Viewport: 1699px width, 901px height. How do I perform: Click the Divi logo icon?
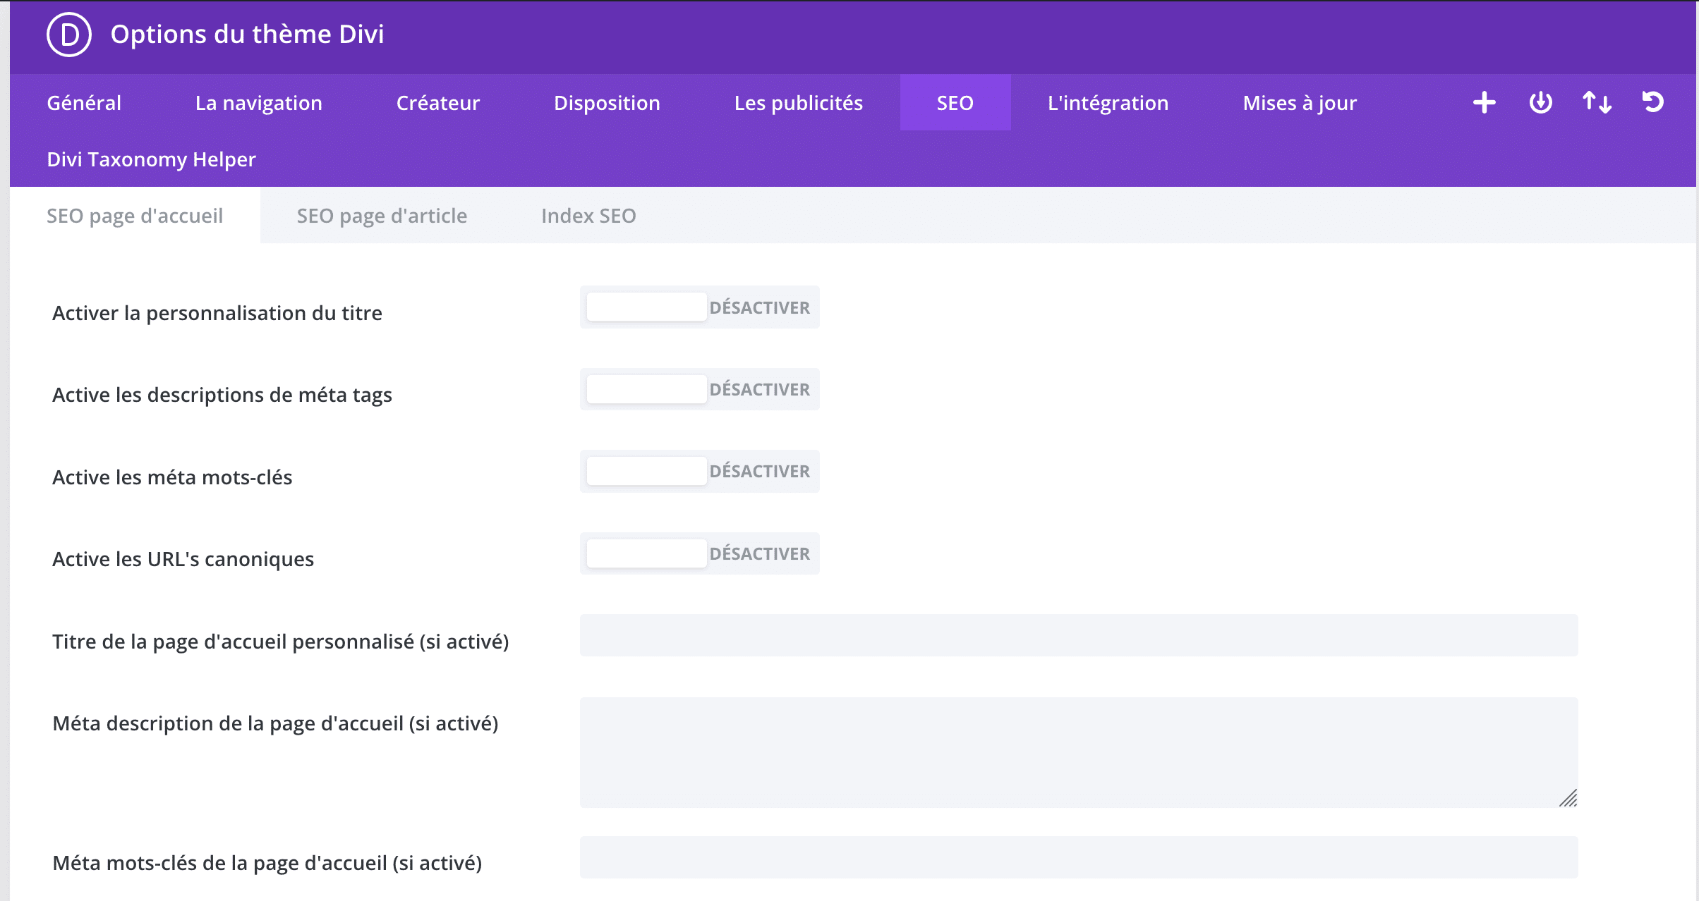pyautogui.click(x=69, y=35)
